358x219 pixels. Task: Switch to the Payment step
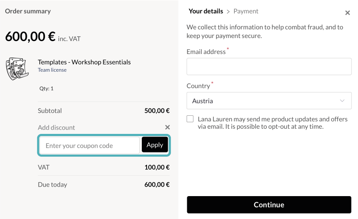tap(246, 11)
